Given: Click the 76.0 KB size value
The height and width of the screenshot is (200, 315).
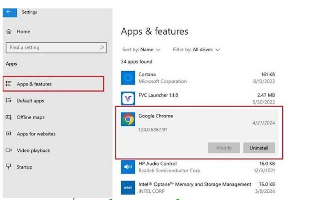Looking at the screenshot, I should pos(267,184).
